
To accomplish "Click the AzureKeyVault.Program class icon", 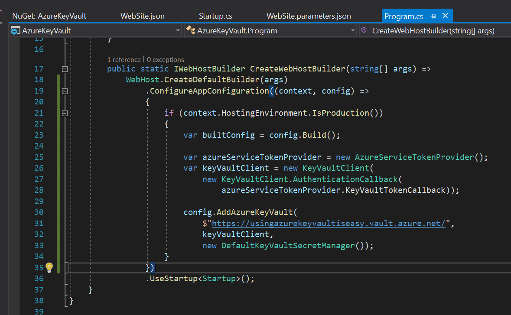I will (x=191, y=30).
